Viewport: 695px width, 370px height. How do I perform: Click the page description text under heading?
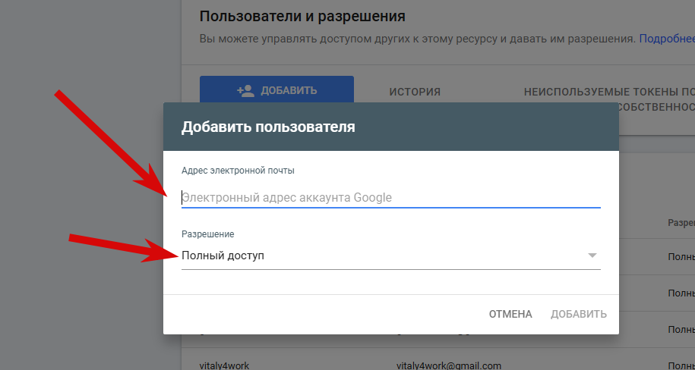[418, 39]
